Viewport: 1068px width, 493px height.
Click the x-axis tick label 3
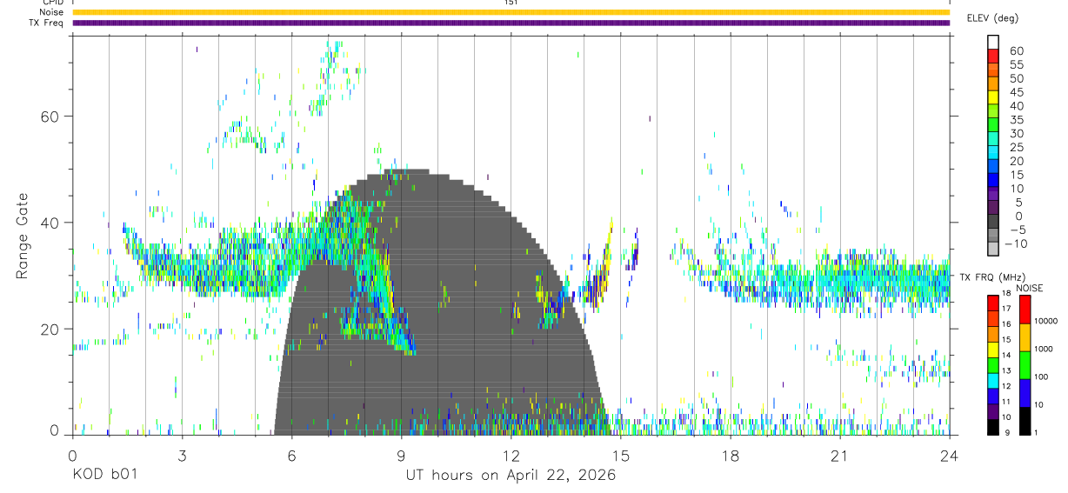182,455
